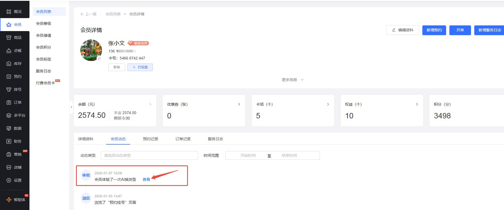Go back using 上一级 arrow

[x=88, y=14]
